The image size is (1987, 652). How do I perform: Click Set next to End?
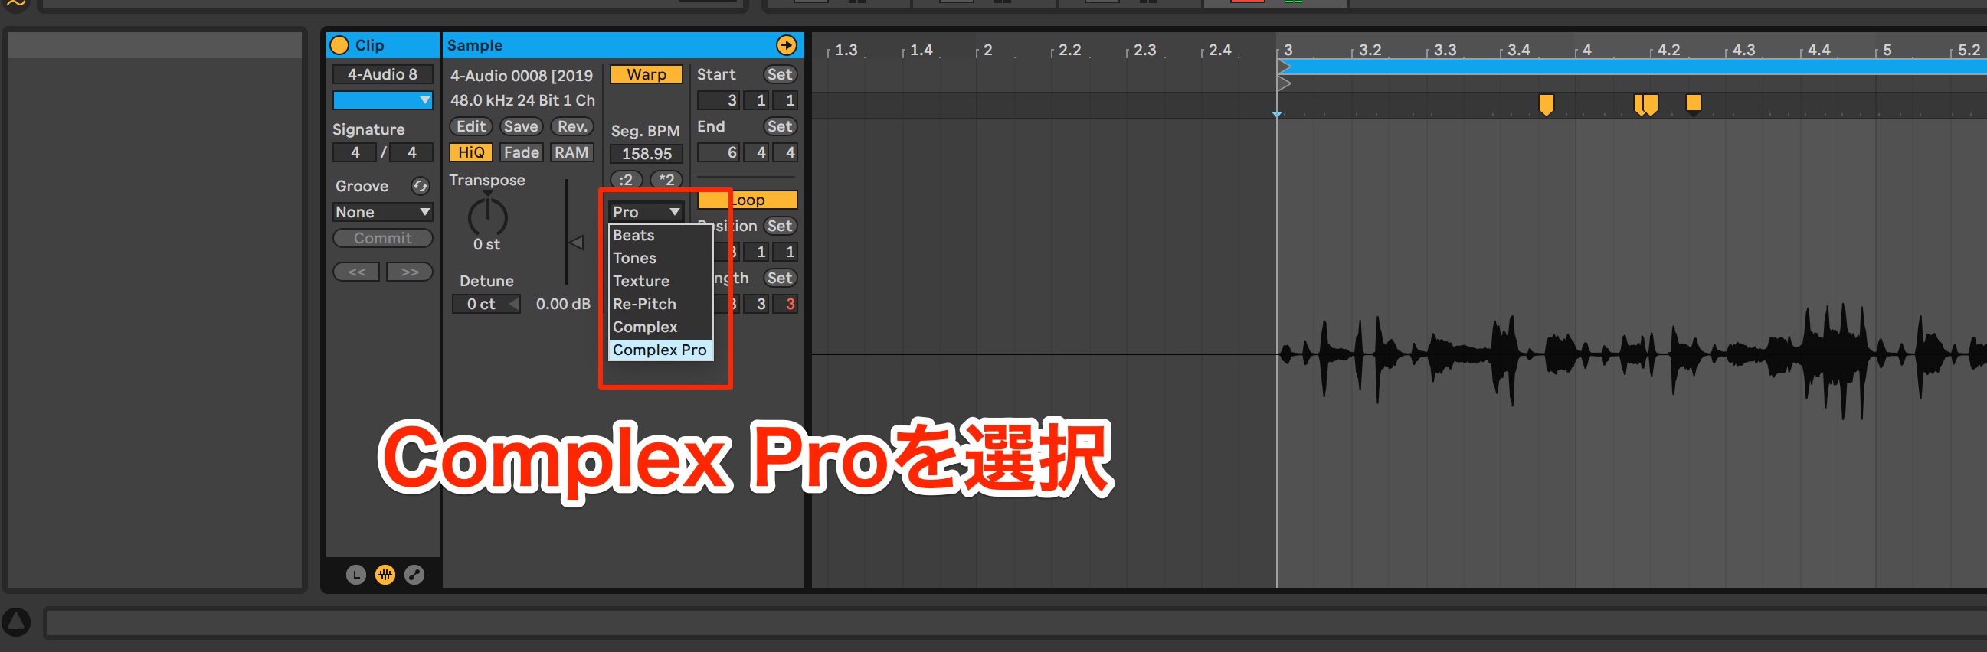pyautogui.click(x=779, y=126)
